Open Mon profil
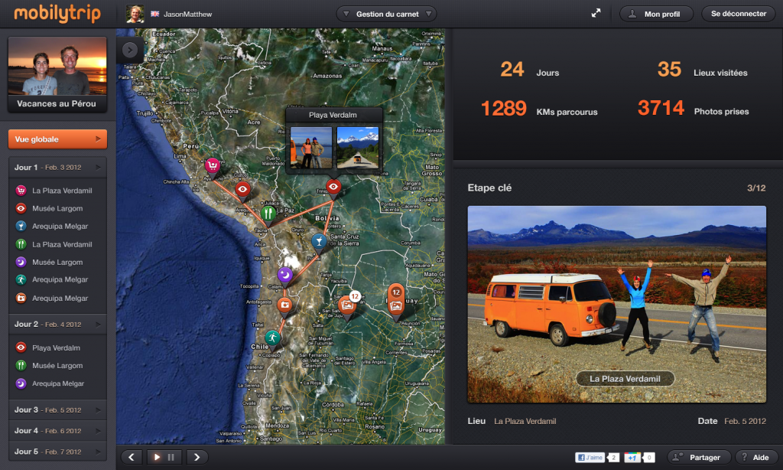Screen dimensions: 783x470 pos(656,14)
